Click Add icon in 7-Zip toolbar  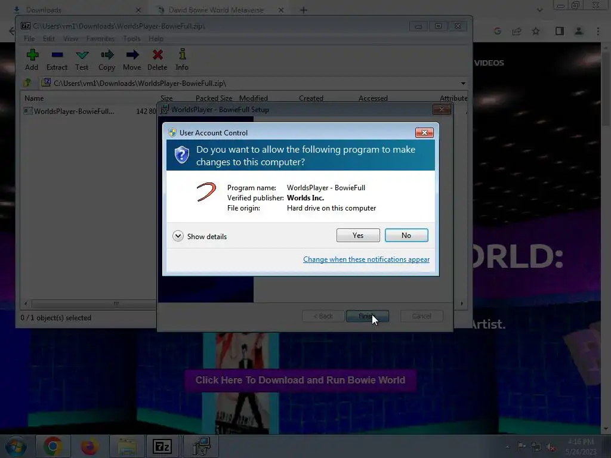pos(32,60)
